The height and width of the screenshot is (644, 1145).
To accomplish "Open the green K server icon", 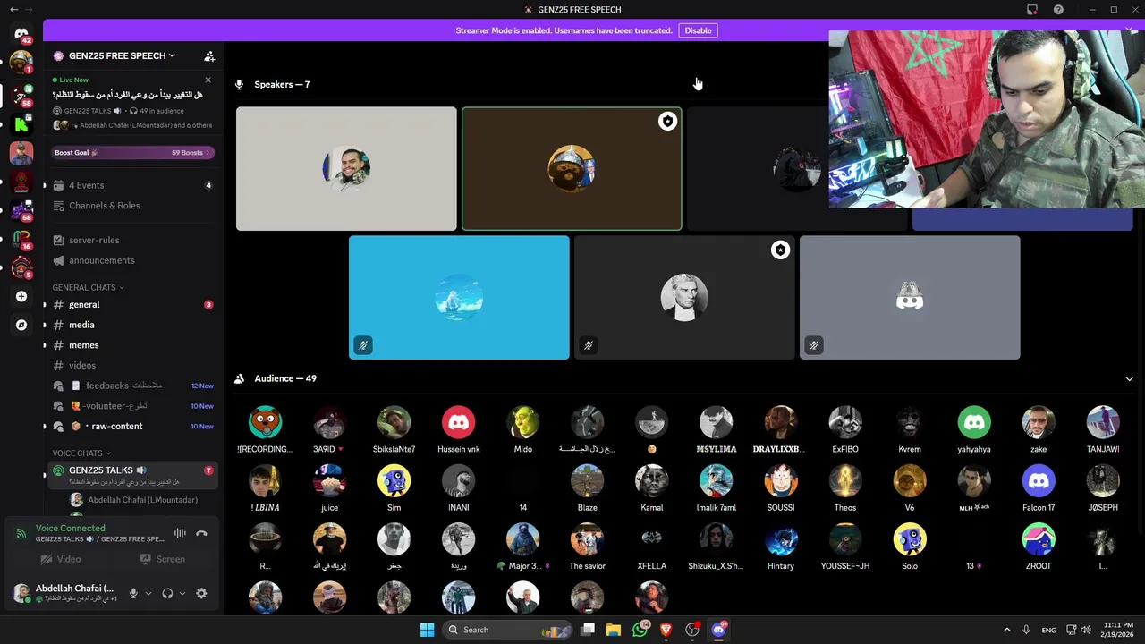I will click(x=21, y=123).
